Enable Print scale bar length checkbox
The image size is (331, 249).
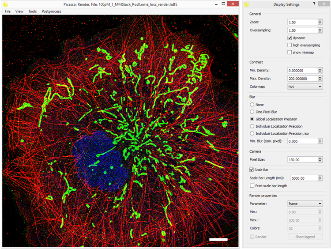pyautogui.click(x=252, y=186)
